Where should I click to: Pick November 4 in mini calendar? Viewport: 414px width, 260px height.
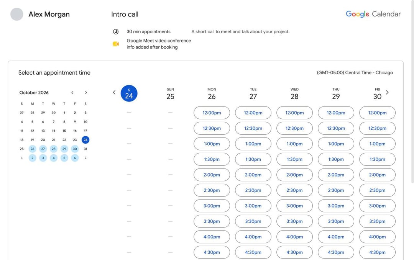54,158
